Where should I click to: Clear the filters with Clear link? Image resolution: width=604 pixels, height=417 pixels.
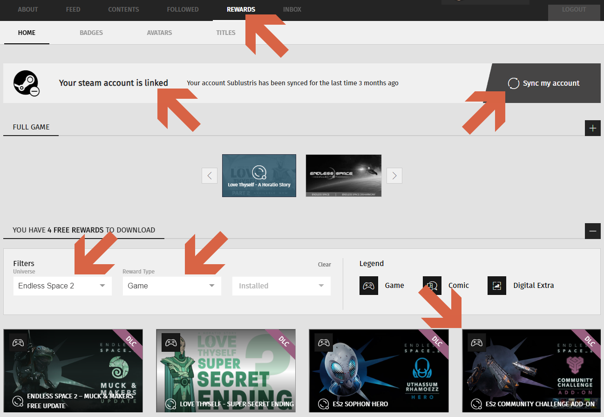(325, 264)
